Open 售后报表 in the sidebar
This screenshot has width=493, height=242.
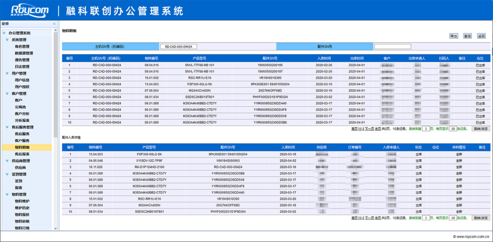pyautogui.click(x=22, y=154)
